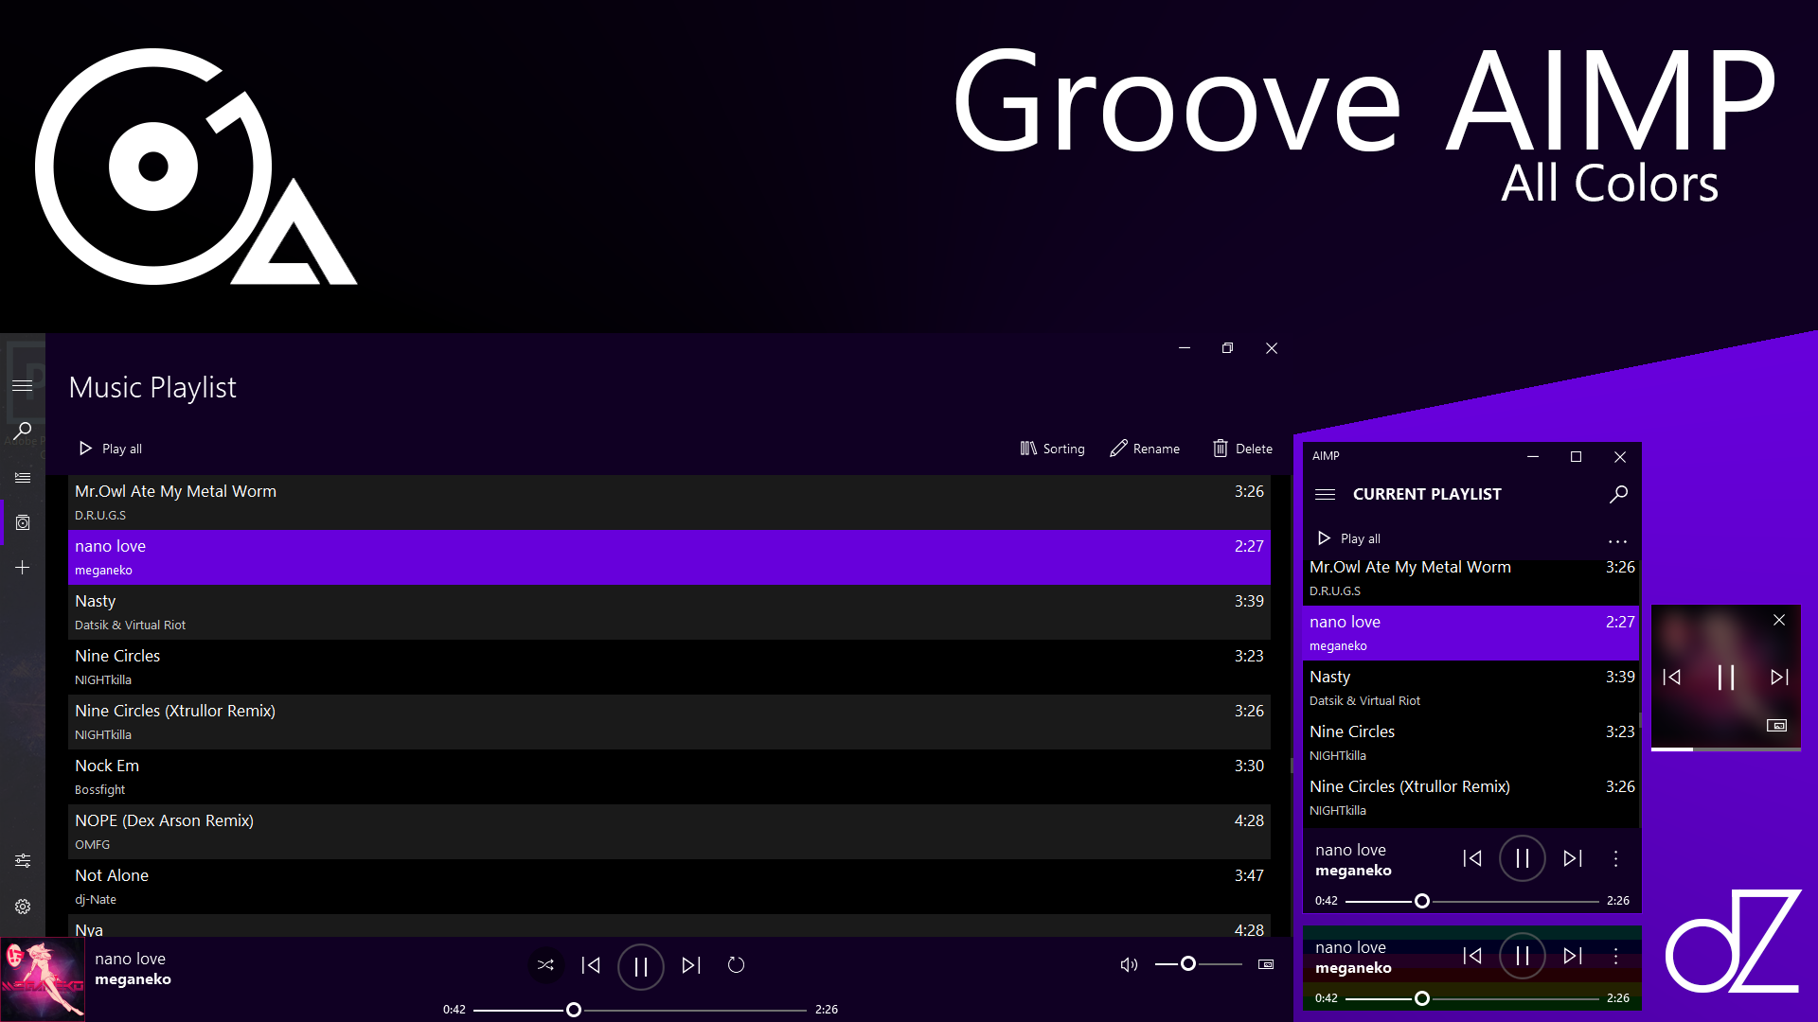Skip to next track in main player
This screenshot has height=1022, width=1818.
pyautogui.click(x=691, y=965)
